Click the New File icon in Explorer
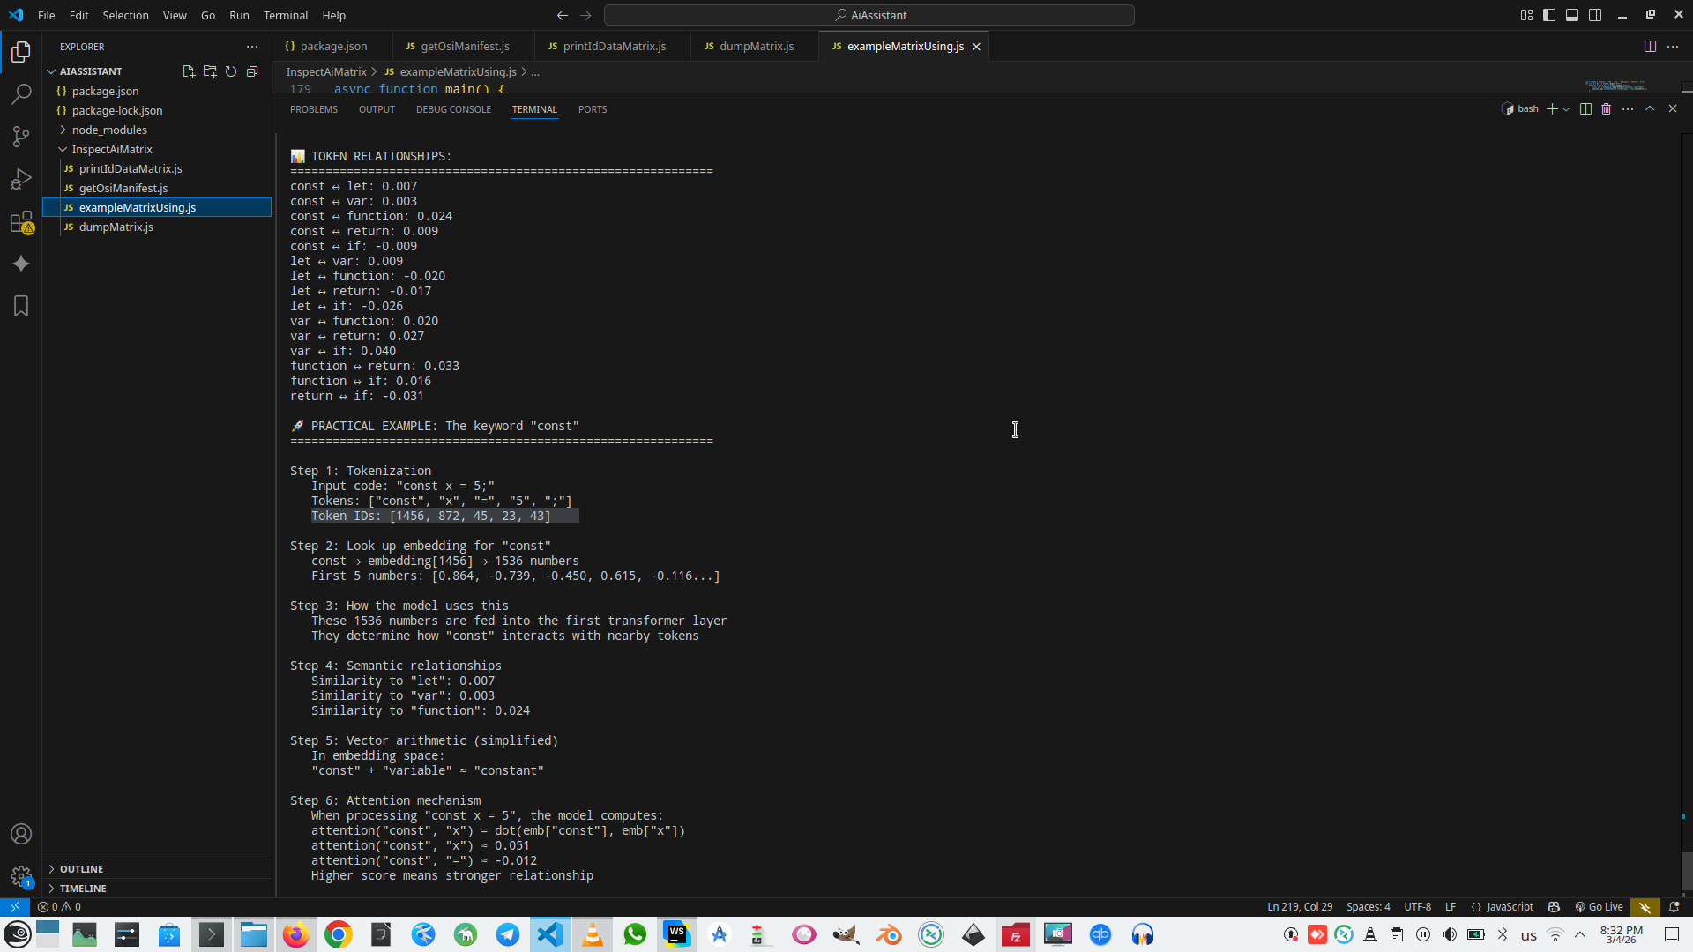The height and width of the screenshot is (952, 1693). pos(188,71)
